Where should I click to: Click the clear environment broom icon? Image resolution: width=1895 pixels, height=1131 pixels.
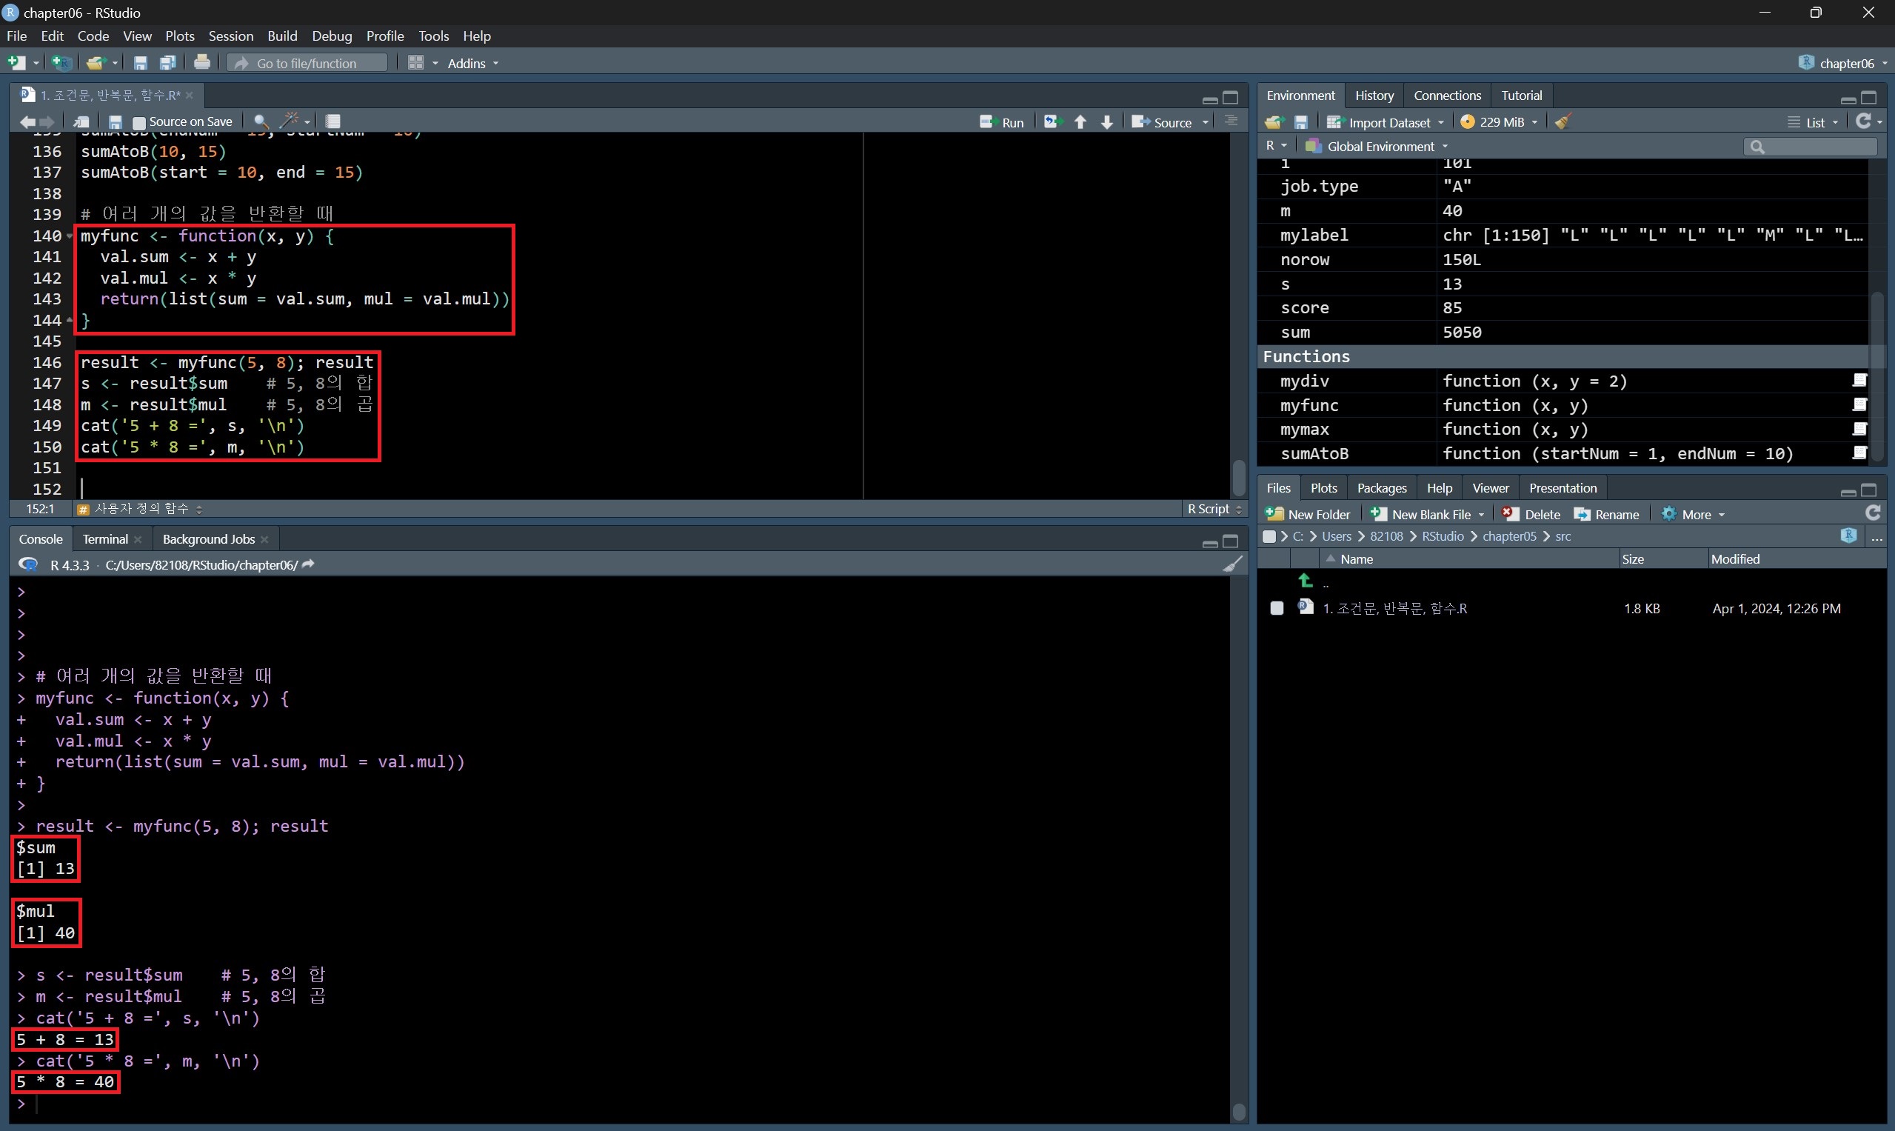[x=1563, y=122]
